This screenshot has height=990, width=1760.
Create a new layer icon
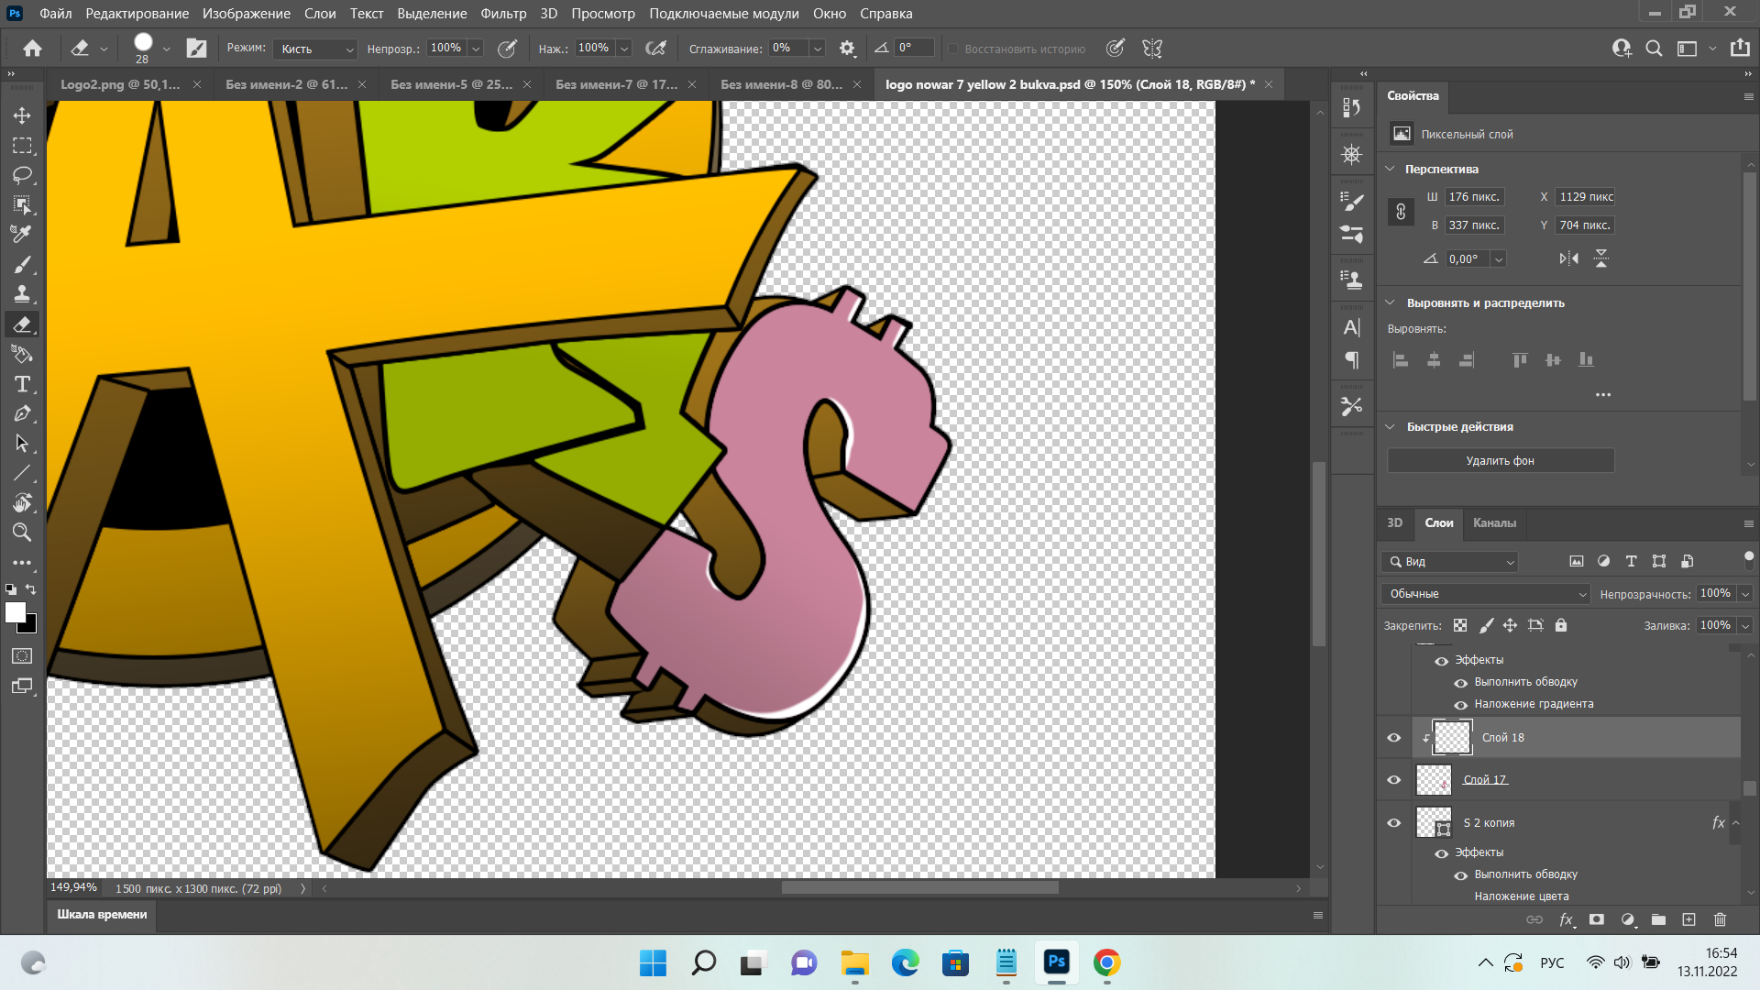[x=1688, y=919]
